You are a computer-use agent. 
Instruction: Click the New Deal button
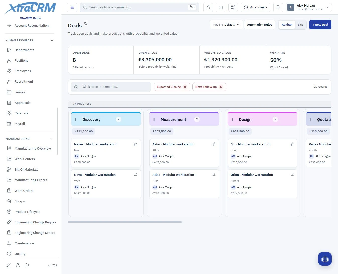[x=320, y=25]
